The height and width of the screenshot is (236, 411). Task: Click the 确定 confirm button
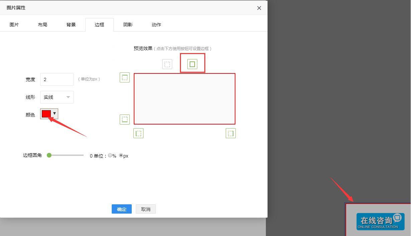(x=122, y=209)
